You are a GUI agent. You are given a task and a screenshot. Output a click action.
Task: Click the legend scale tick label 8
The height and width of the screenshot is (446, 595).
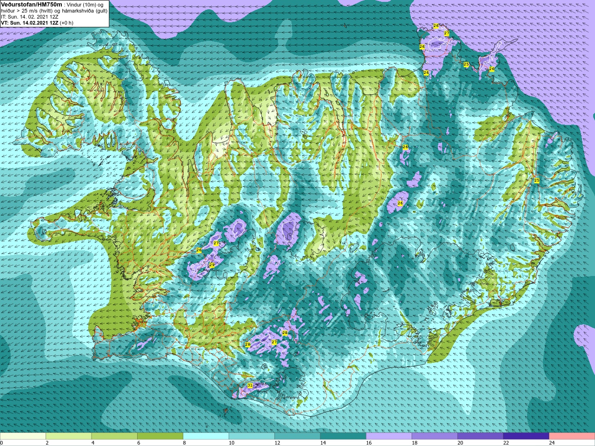click(185, 443)
